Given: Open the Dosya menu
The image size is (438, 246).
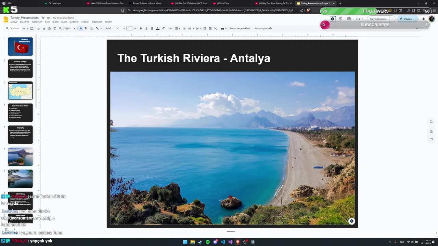Looking at the screenshot, I should [x=14, y=22].
